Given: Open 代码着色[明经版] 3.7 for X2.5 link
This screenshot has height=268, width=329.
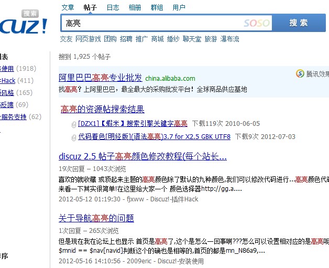Looking at the screenshot, I should pyautogui.click(x=154, y=137).
